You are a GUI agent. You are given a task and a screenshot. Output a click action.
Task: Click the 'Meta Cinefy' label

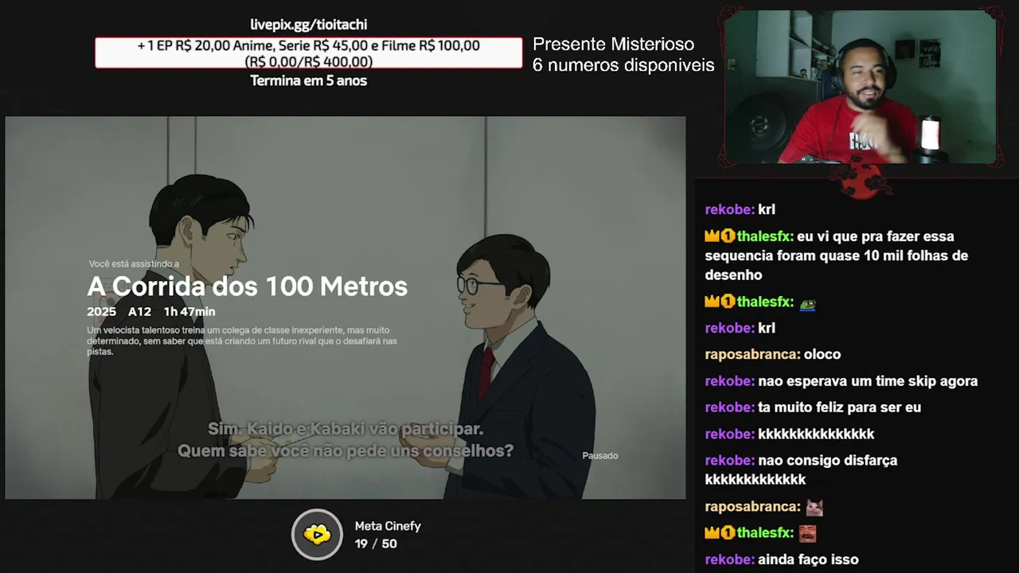(x=388, y=526)
